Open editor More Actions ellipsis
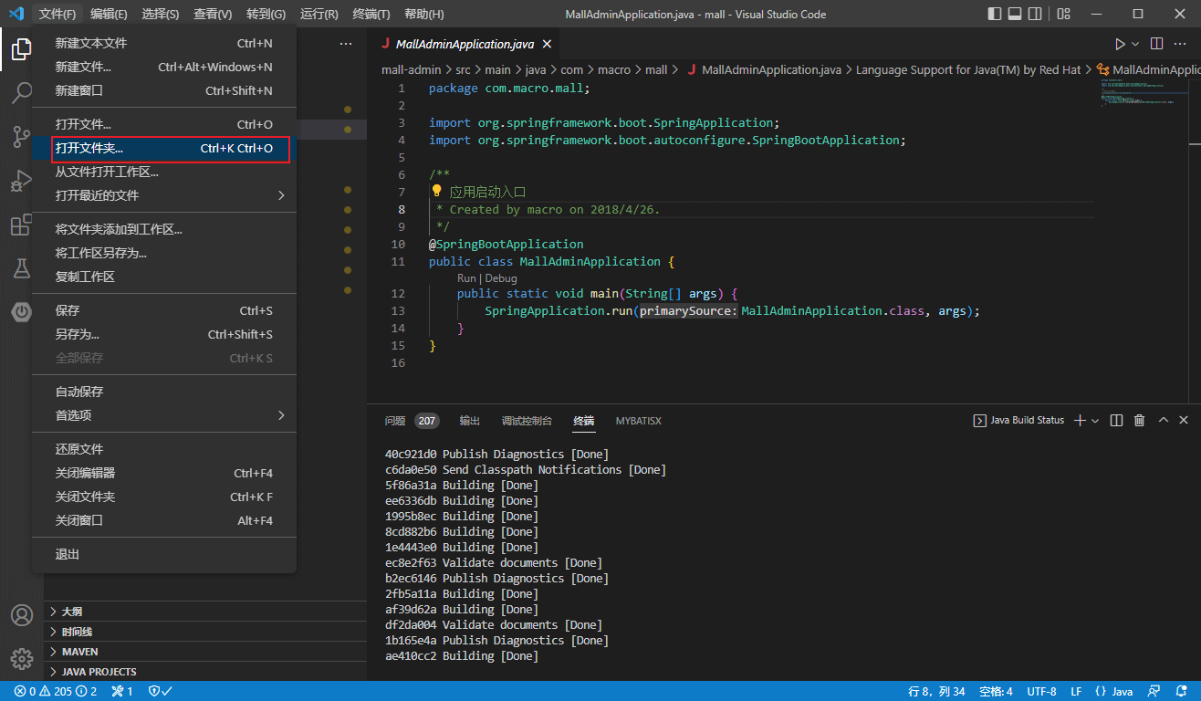 pyautogui.click(x=1182, y=44)
